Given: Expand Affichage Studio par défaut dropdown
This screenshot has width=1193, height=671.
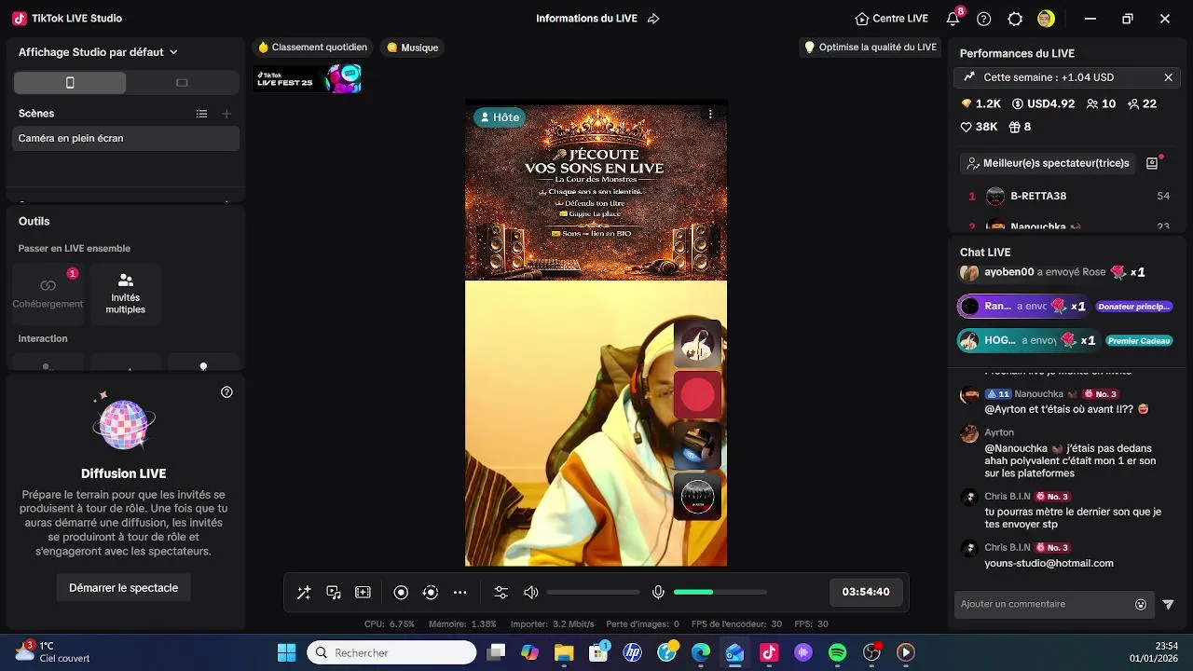Looking at the screenshot, I should pos(98,52).
